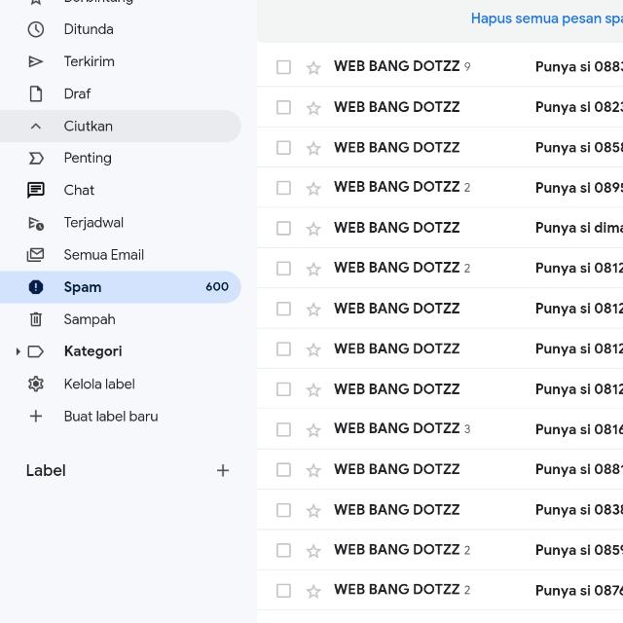Check the box of the last visible email
The width and height of the screenshot is (623, 623).
pyautogui.click(x=283, y=590)
